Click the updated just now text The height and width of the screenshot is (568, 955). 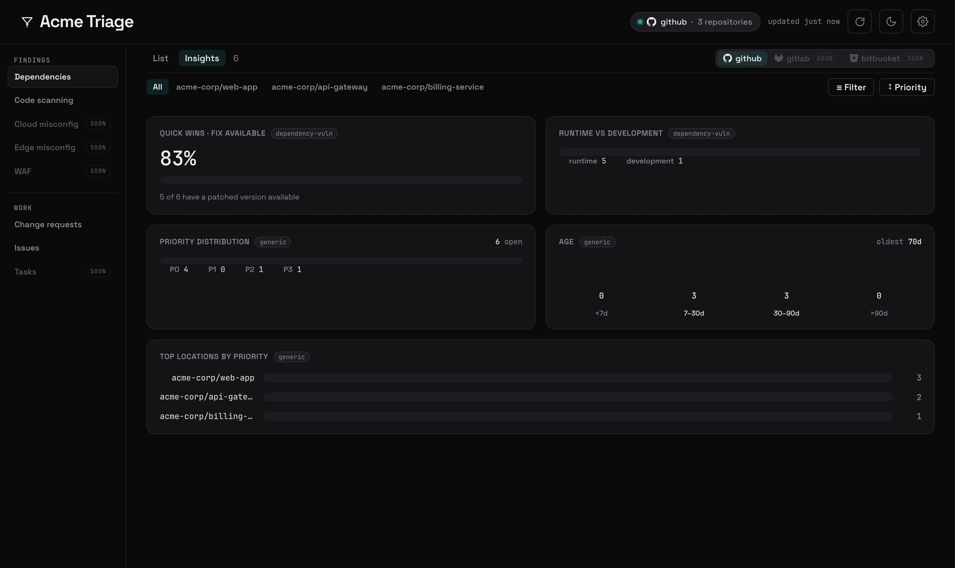(804, 22)
